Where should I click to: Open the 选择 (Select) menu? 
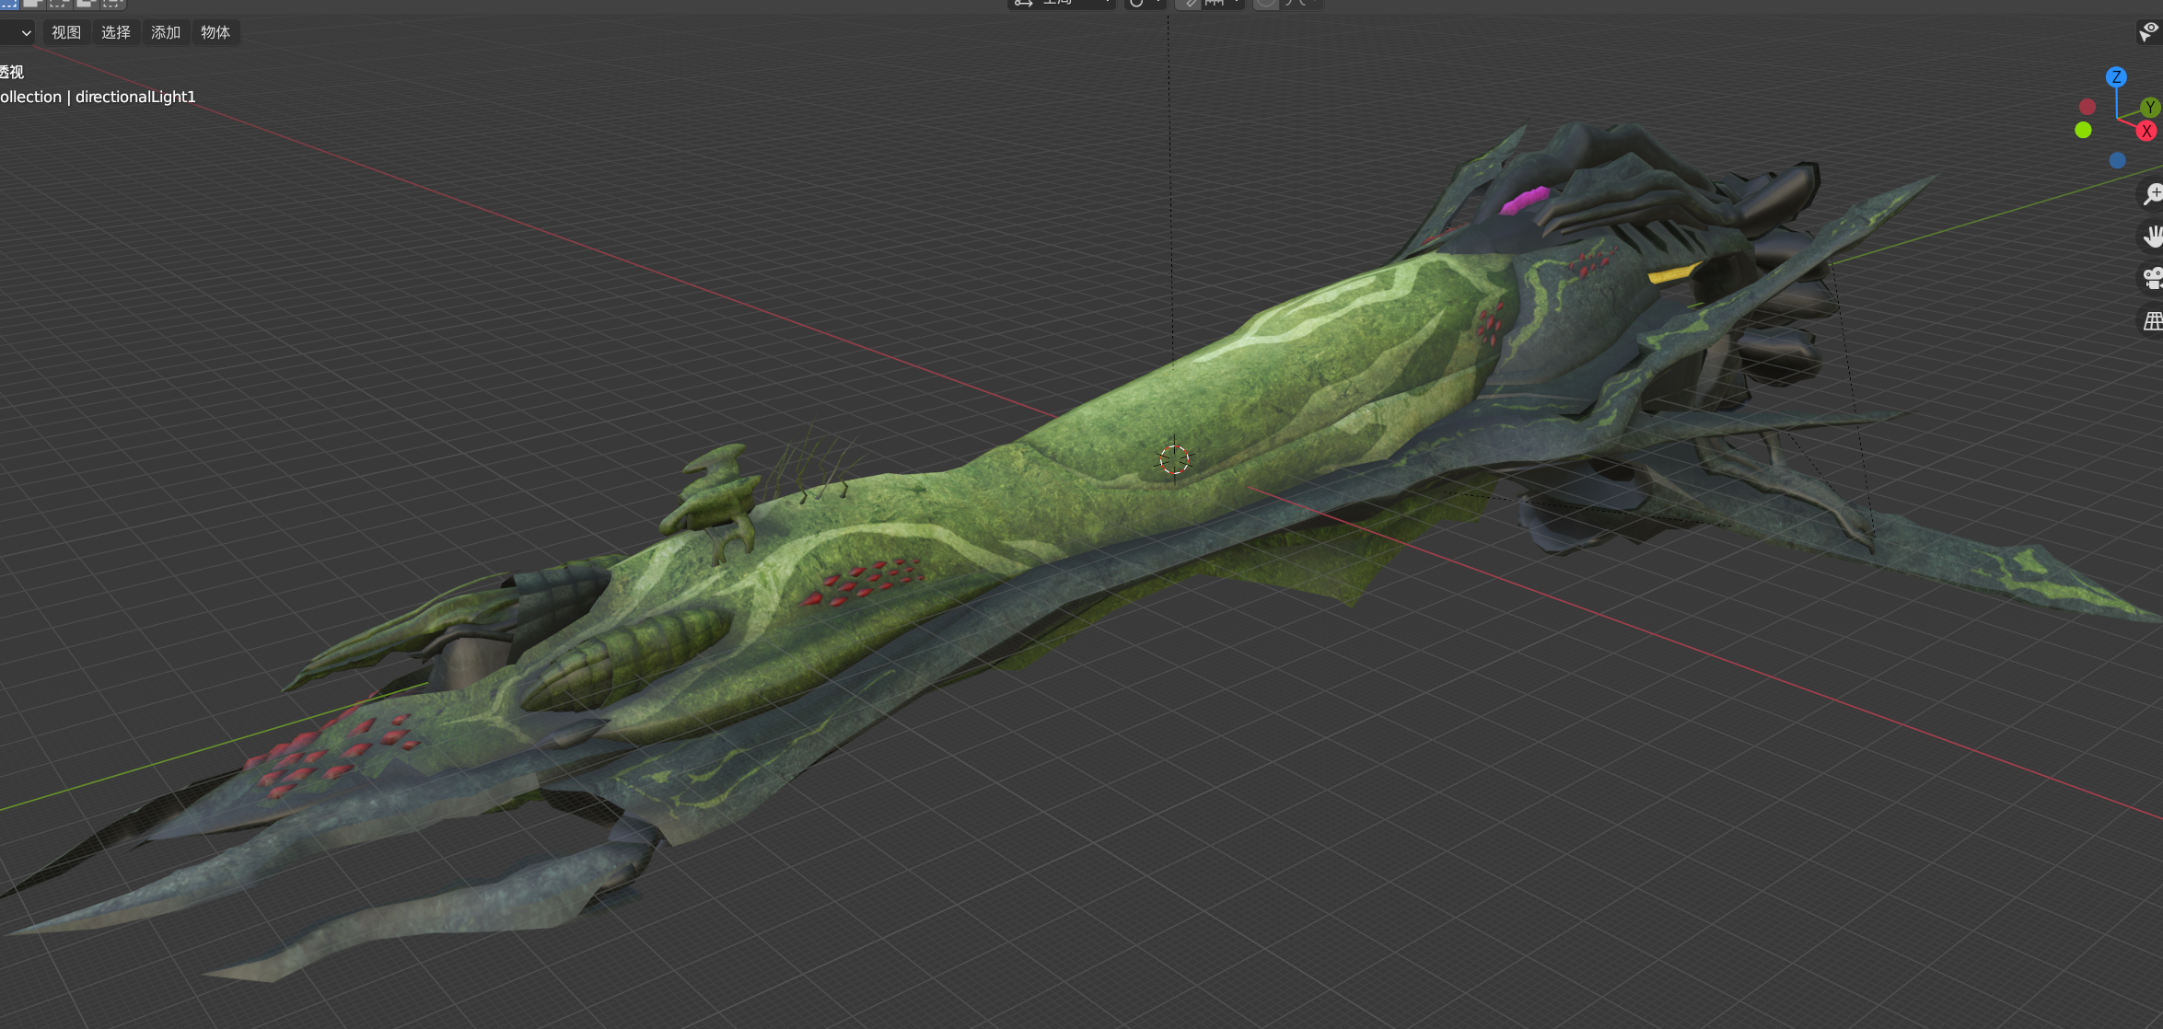coord(116,32)
